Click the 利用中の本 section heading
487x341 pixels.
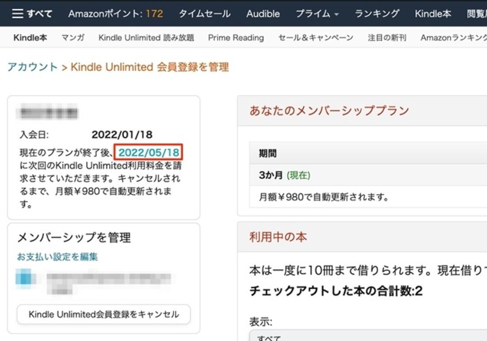pos(278,237)
